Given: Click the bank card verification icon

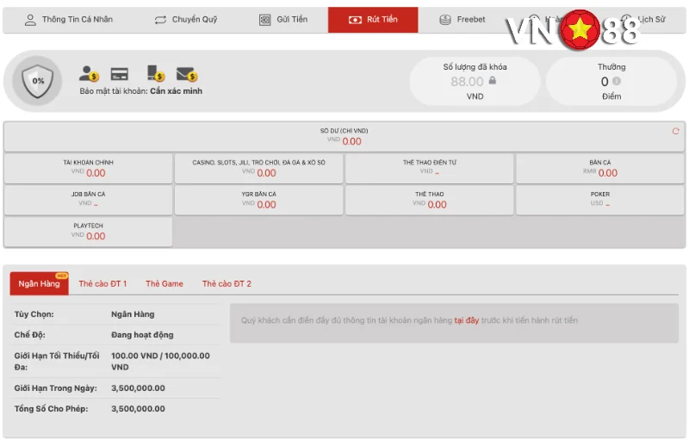Looking at the screenshot, I should pyautogui.click(x=120, y=74).
